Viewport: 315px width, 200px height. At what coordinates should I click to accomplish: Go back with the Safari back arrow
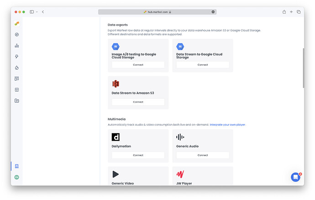click(x=43, y=12)
